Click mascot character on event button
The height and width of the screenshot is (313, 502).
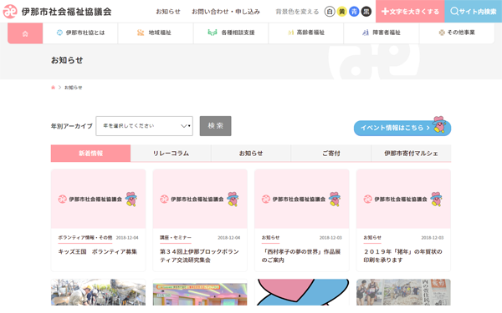click(x=439, y=124)
